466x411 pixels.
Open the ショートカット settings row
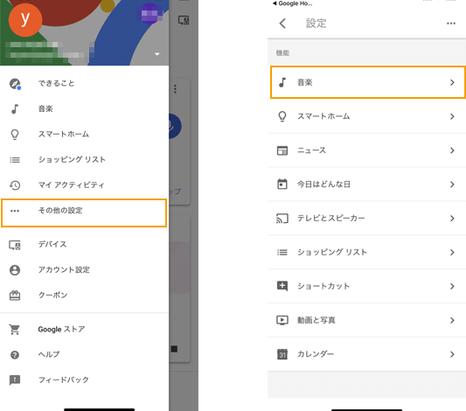(x=366, y=286)
